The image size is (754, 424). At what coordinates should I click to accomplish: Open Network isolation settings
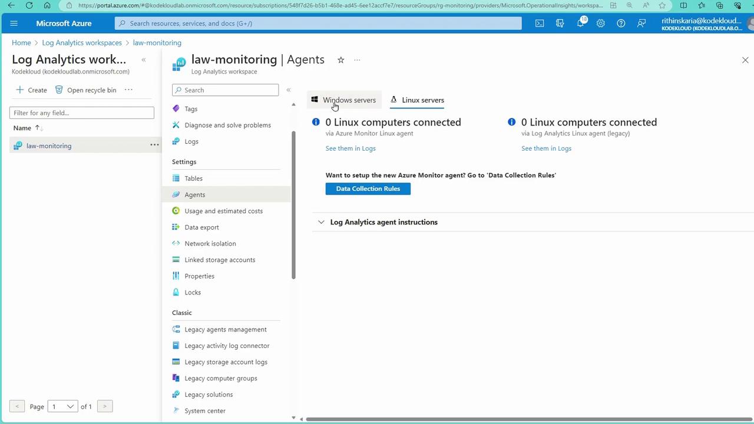210,244
